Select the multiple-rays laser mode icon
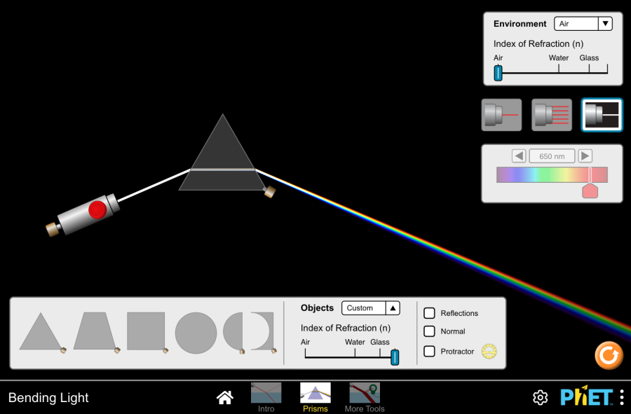 [x=551, y=114]
